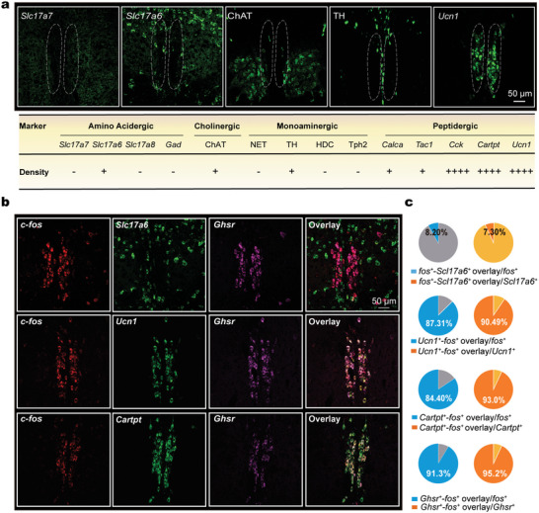This screenshot has height=513, width=539.
Task: Select the Cartpt column label in the table
Action: coord(488,145)
